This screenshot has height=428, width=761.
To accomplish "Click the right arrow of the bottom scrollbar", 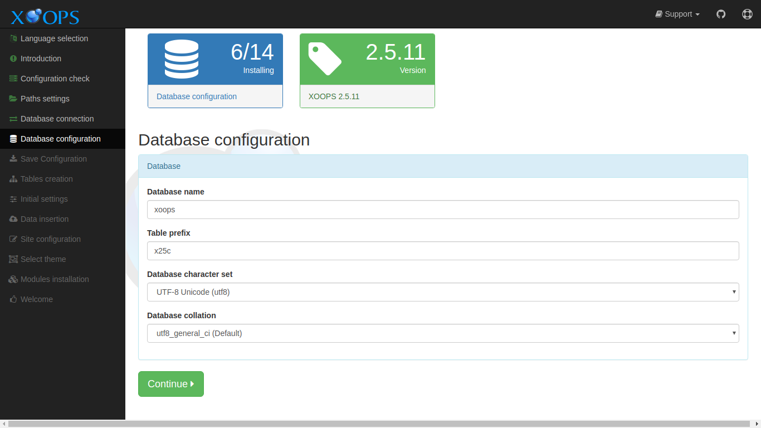I will (757, 424).
